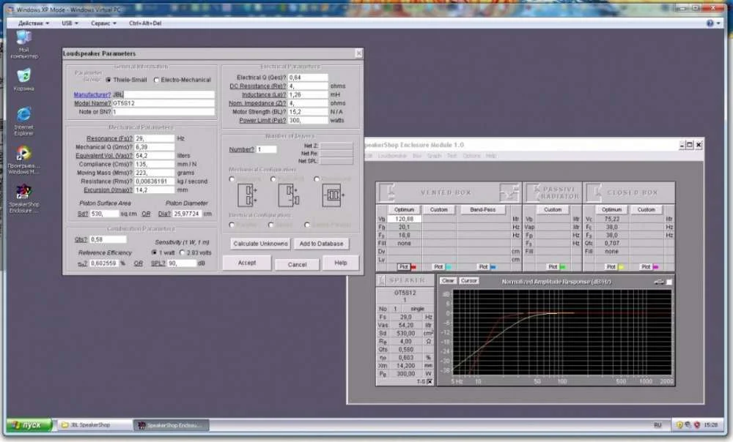
Task: Open the SpeakerShop Enclosure desktop shortcut
Action: point(23,192)
